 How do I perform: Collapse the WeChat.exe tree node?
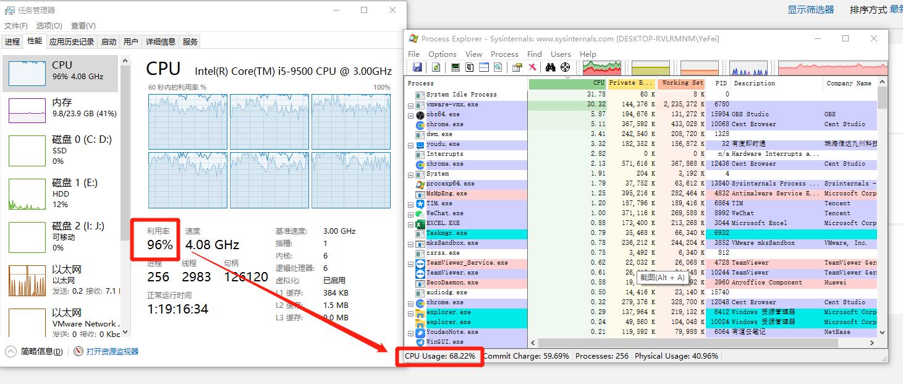(x=411, y=213)
